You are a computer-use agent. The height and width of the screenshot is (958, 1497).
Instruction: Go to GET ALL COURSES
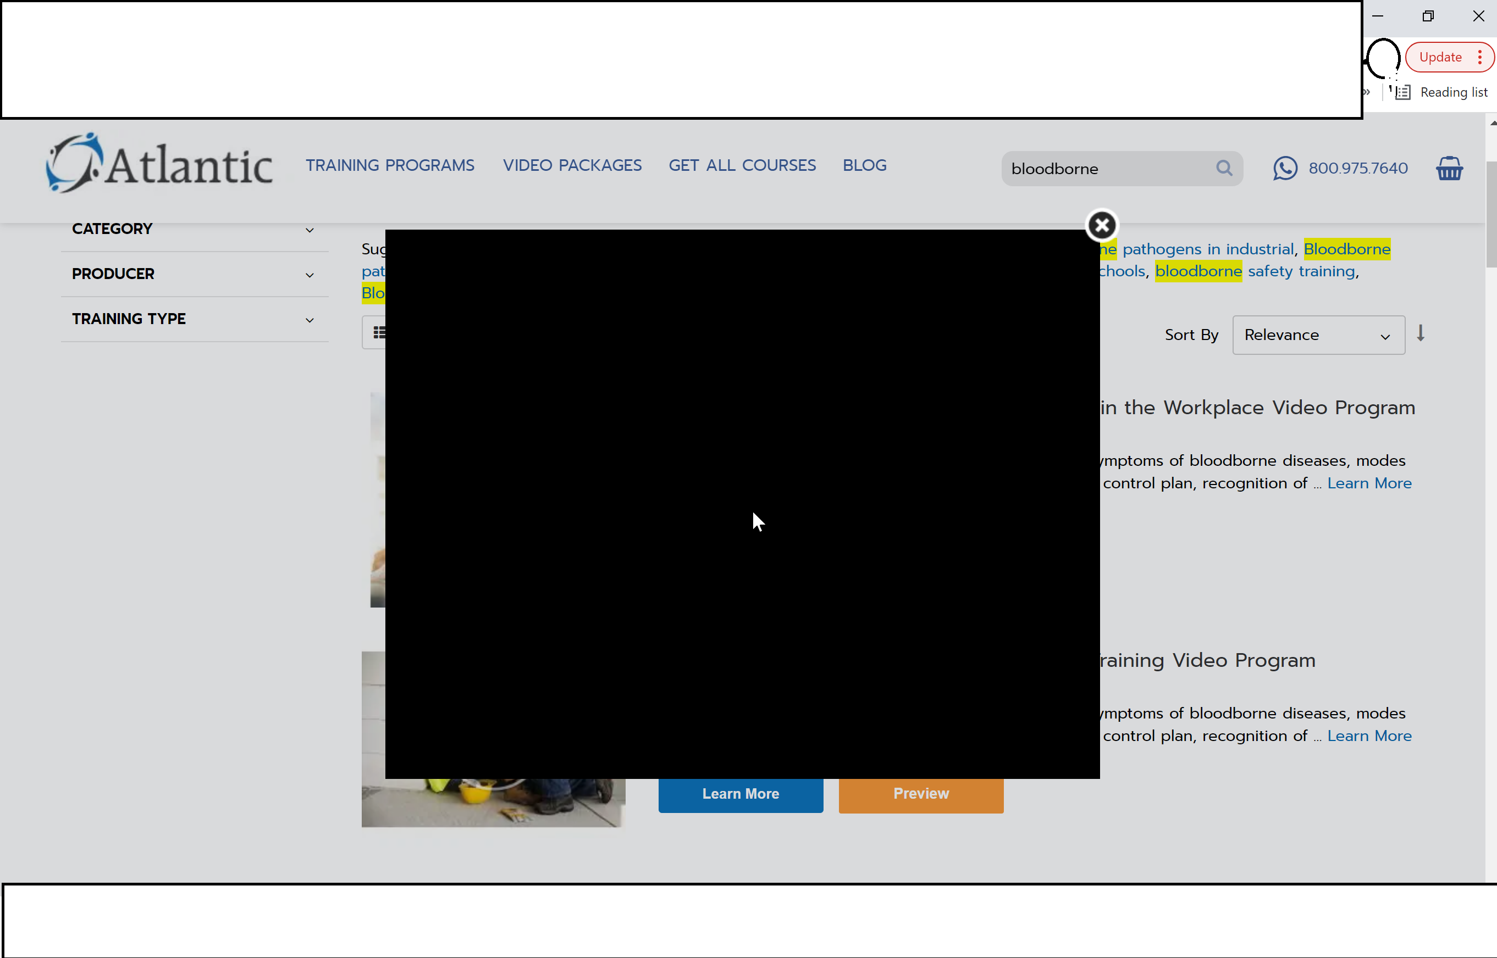tap(742, 165)
